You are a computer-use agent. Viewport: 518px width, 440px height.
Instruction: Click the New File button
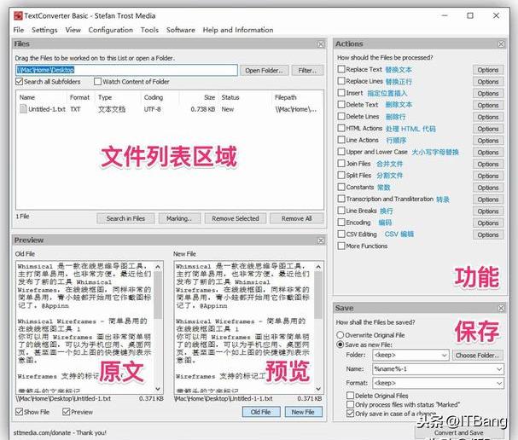[303, 412]
